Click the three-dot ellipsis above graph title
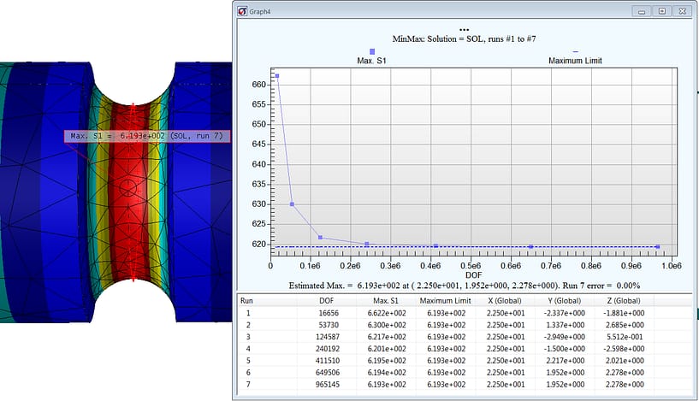 click(x=464, y=30)
